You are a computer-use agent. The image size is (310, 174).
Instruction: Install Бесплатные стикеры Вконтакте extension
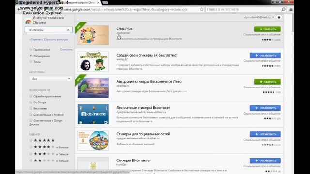point(265,108)
